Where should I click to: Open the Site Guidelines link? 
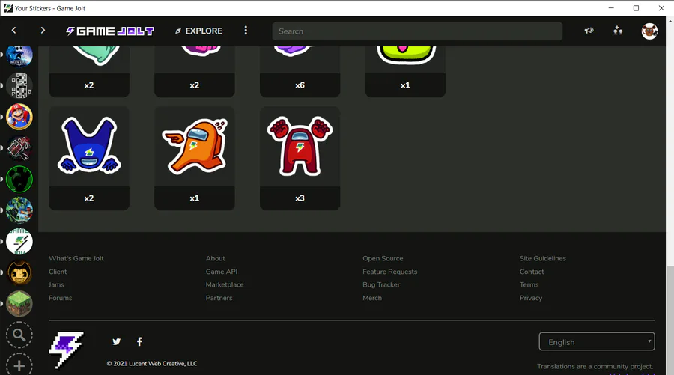click(542, 258)
